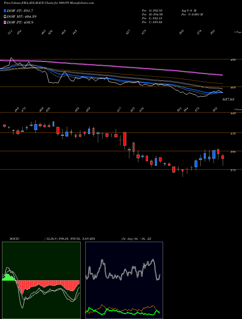
Task: Click the '<Tops' marker label at right
Action: coord(238,32)
